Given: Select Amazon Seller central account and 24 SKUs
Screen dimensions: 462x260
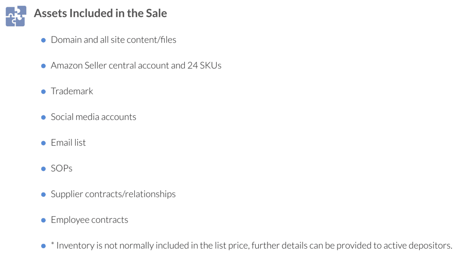Looking at the screenshot, I should [136, 65].
